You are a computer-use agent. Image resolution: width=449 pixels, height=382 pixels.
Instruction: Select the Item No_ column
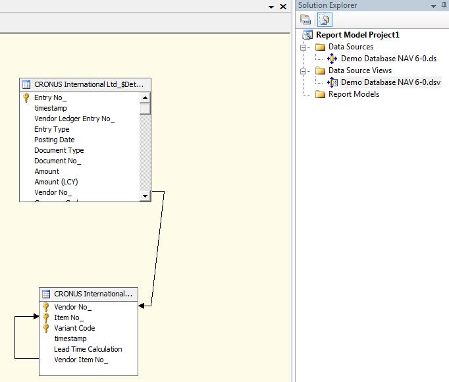pos(68,318)
